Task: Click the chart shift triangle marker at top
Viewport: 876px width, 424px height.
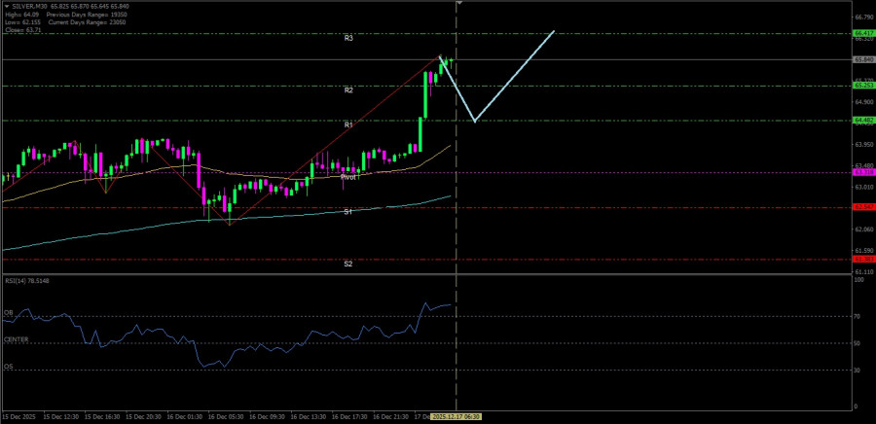Action: 459,3
